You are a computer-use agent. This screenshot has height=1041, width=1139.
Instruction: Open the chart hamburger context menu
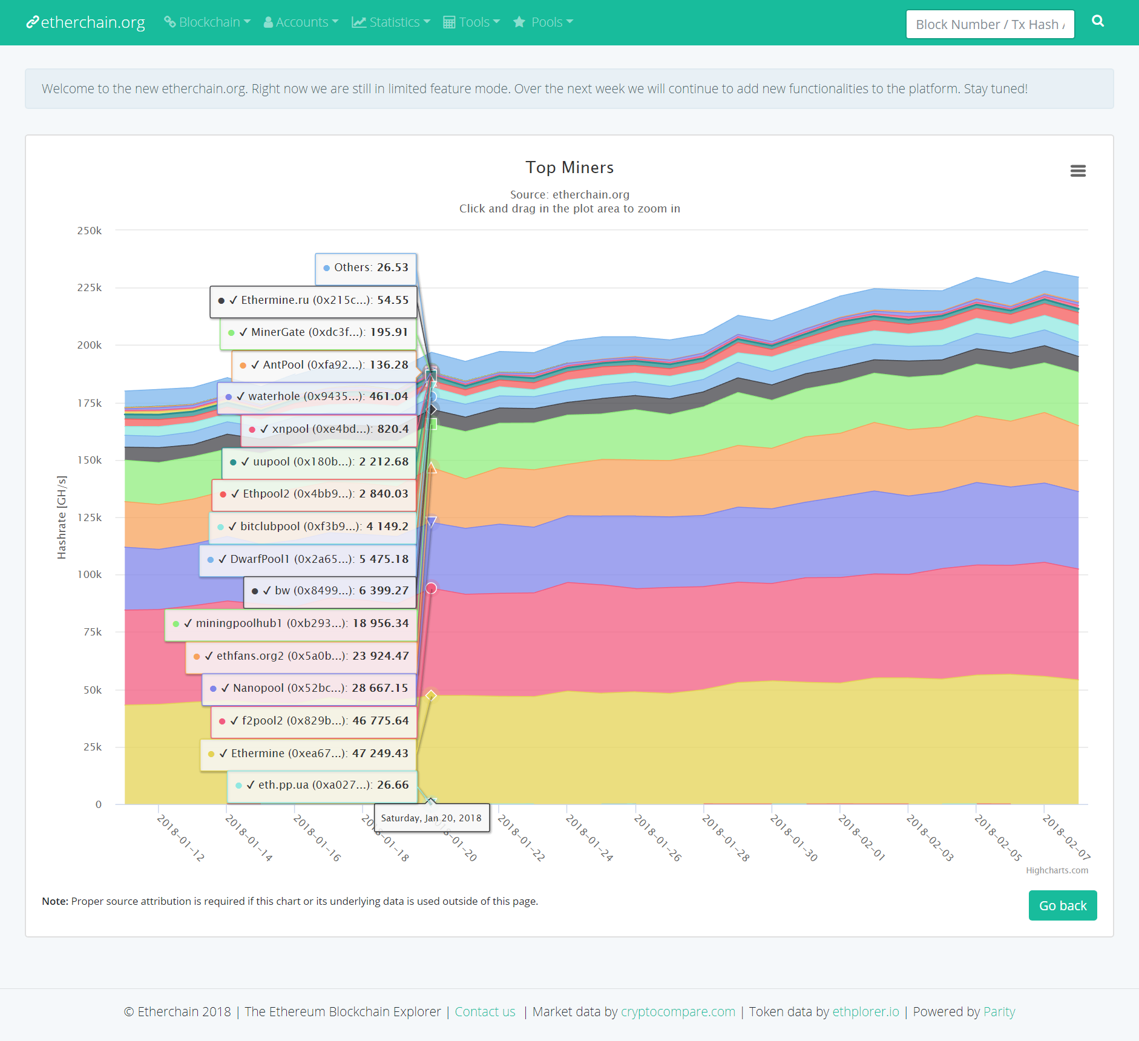[1078, 171]
